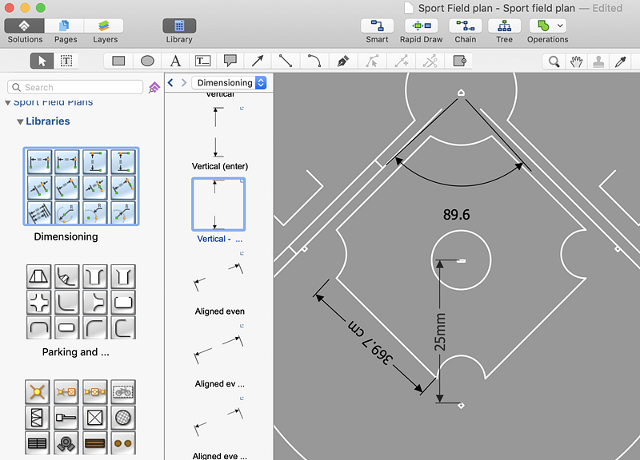Collapse the Libraries tree section
640x460 pixels.
pos(20,121)
